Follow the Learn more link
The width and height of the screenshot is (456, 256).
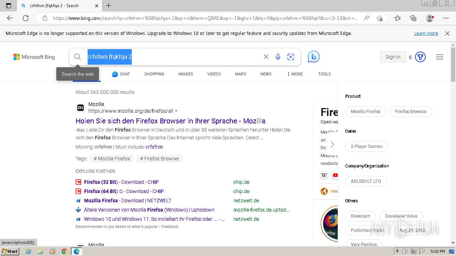tap(426, 33)
